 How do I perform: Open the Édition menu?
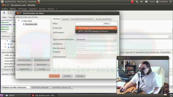13,9
